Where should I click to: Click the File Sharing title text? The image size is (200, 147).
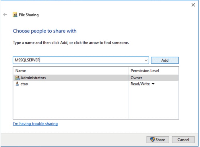coord(29,15)
